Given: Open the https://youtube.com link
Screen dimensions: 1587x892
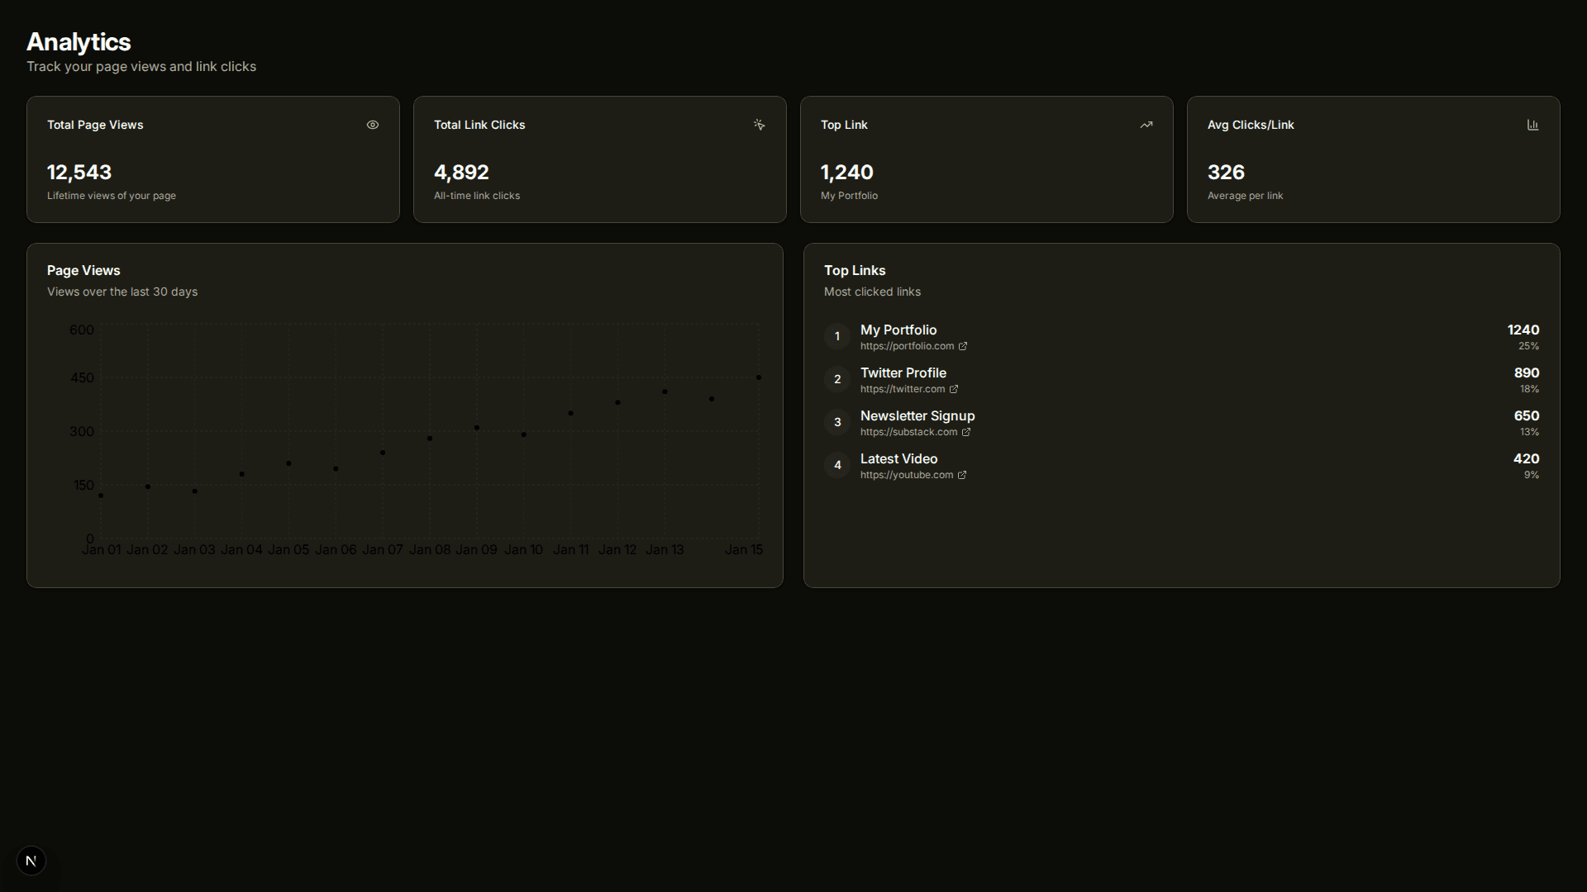Looking at the screenshot, I should point(906,475).
